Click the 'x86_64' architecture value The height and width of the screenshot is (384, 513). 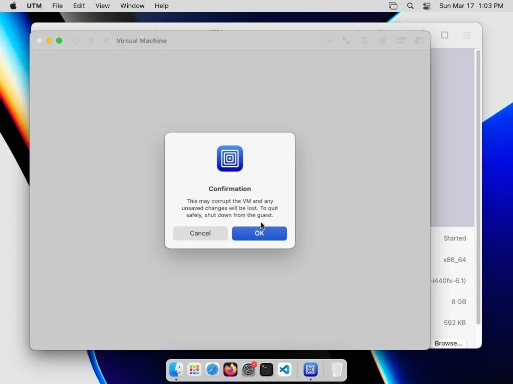[x=454, y=260]
